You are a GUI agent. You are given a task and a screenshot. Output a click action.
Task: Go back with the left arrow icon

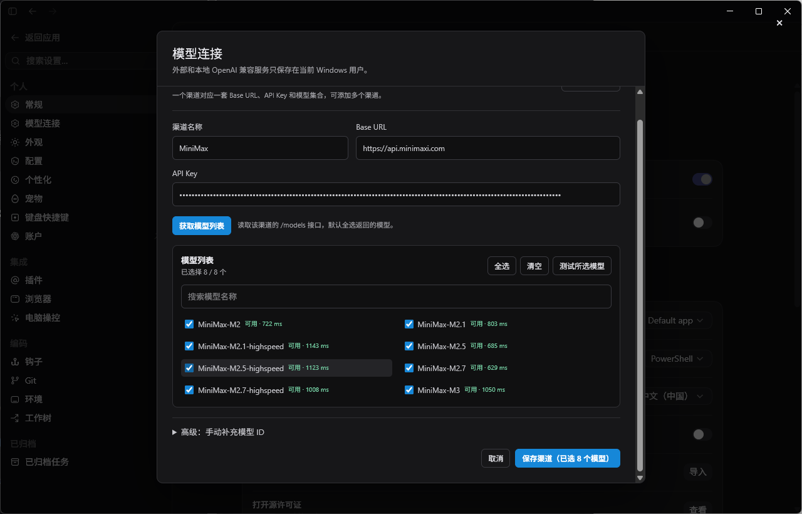coord(33,11)
